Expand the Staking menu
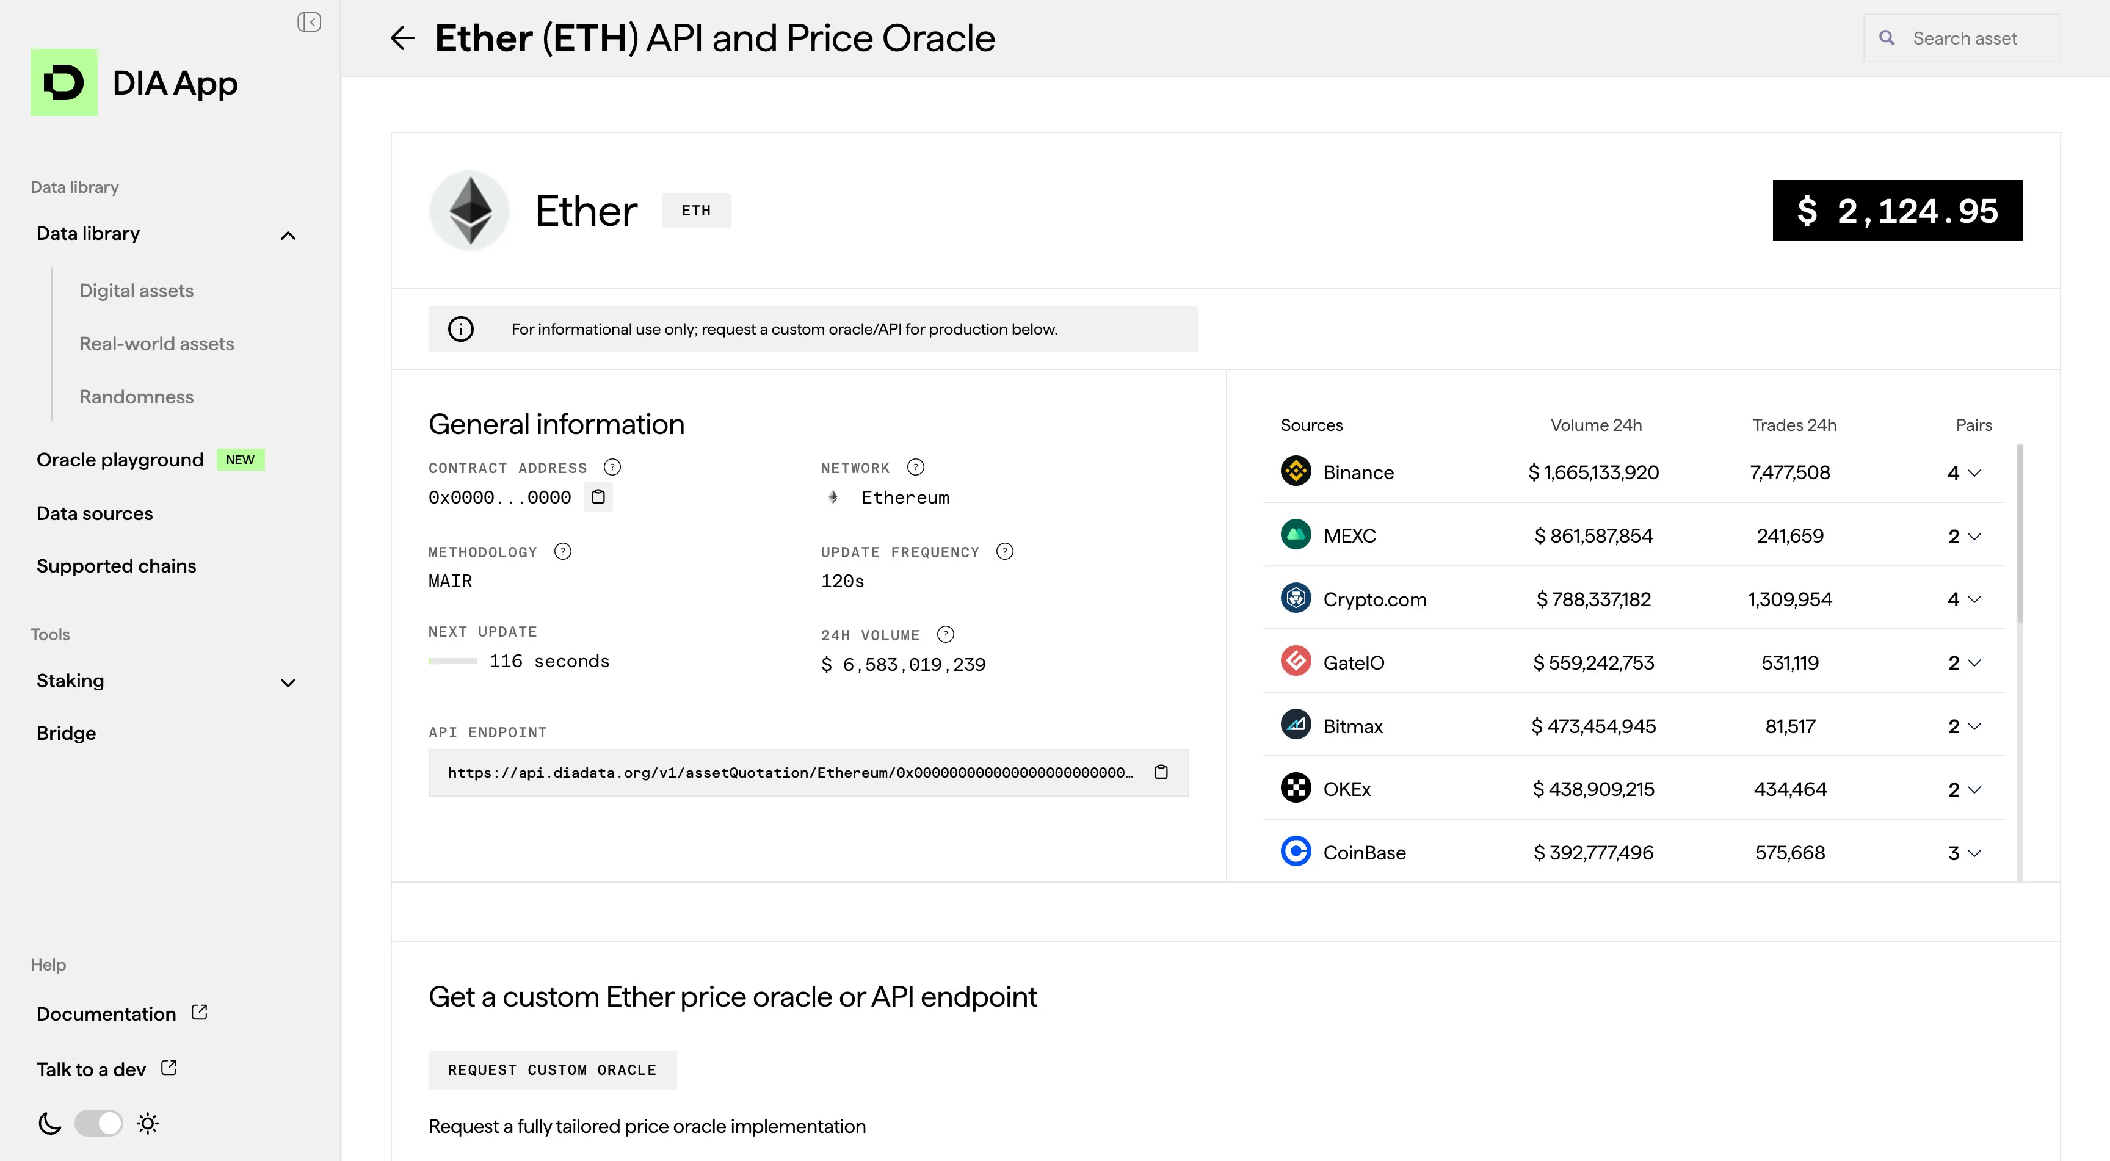 [x=288, y=683]
